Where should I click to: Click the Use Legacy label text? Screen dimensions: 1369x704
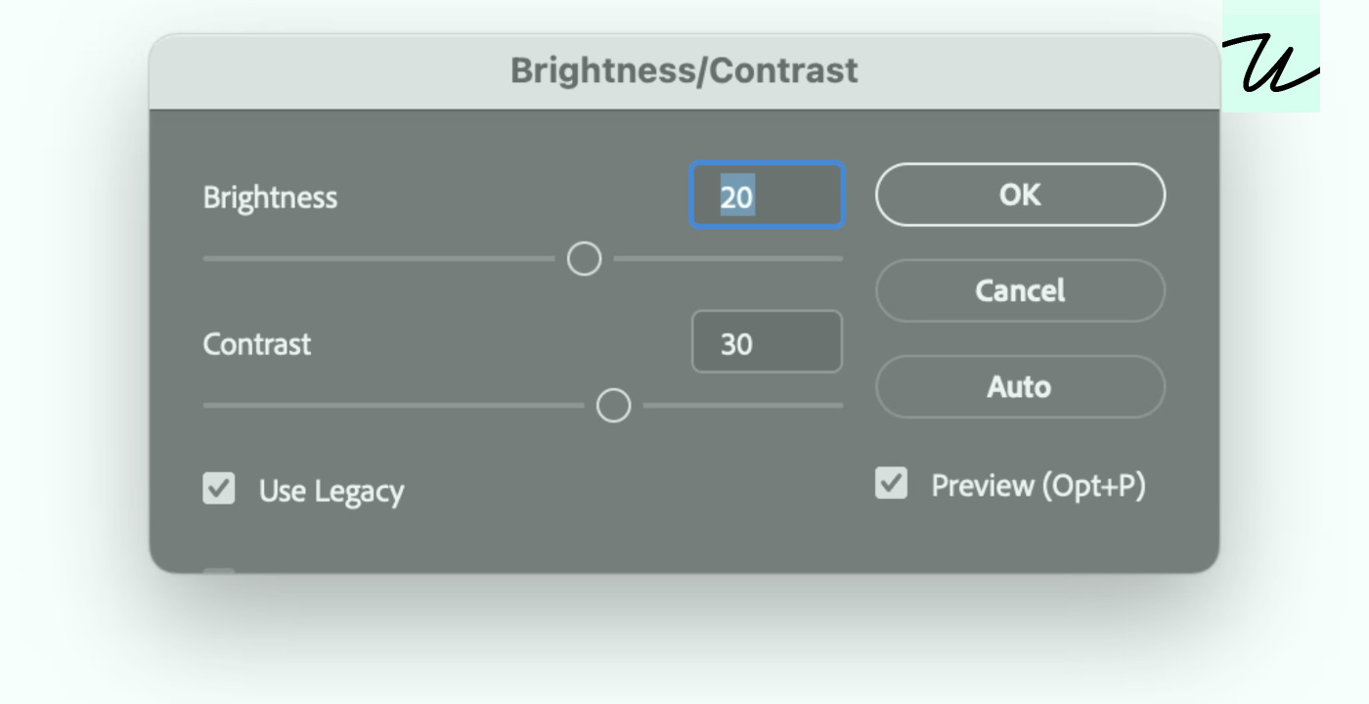click(x=331, y=491)
